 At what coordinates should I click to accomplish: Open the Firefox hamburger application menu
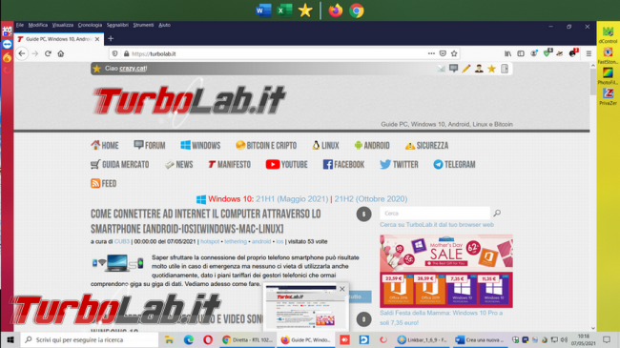coord(589,53)
